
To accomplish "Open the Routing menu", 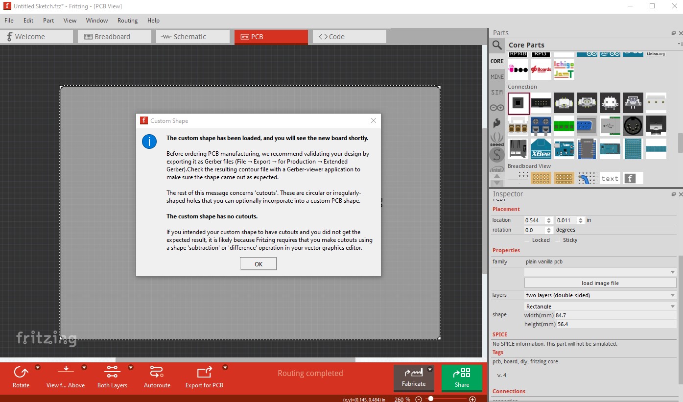I will pos(127,21).
